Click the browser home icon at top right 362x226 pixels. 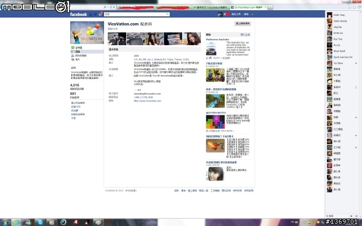point(350,7)
